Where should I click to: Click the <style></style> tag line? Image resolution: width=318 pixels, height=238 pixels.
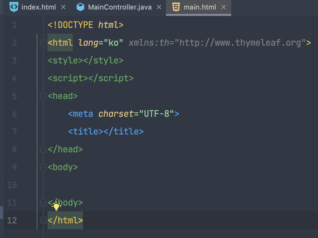pyautogui.click(x=86, y=61)
